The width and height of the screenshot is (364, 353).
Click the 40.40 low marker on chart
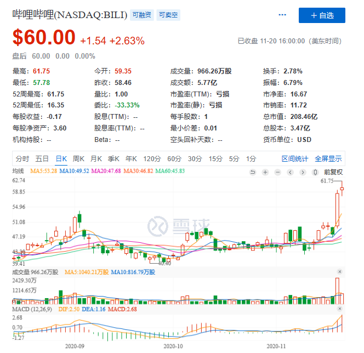tap(164, 264)
